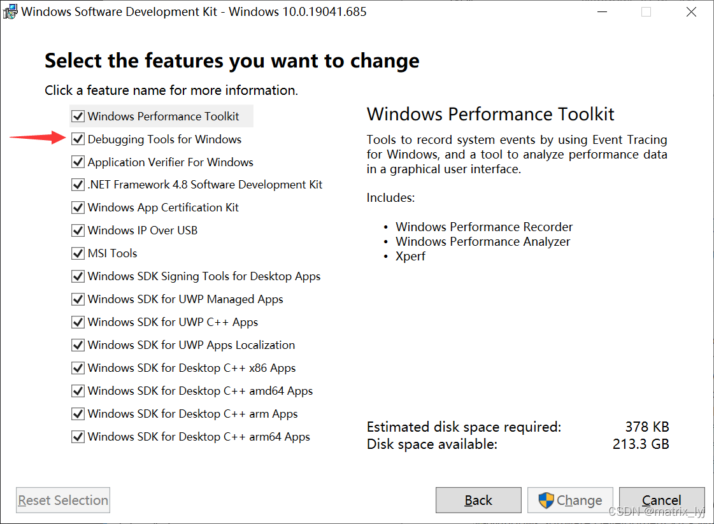The image size is (714, 524).
Task: Click Windows SDK for Desktop C++ amd64 Apps name
Action: click(201, 390)
